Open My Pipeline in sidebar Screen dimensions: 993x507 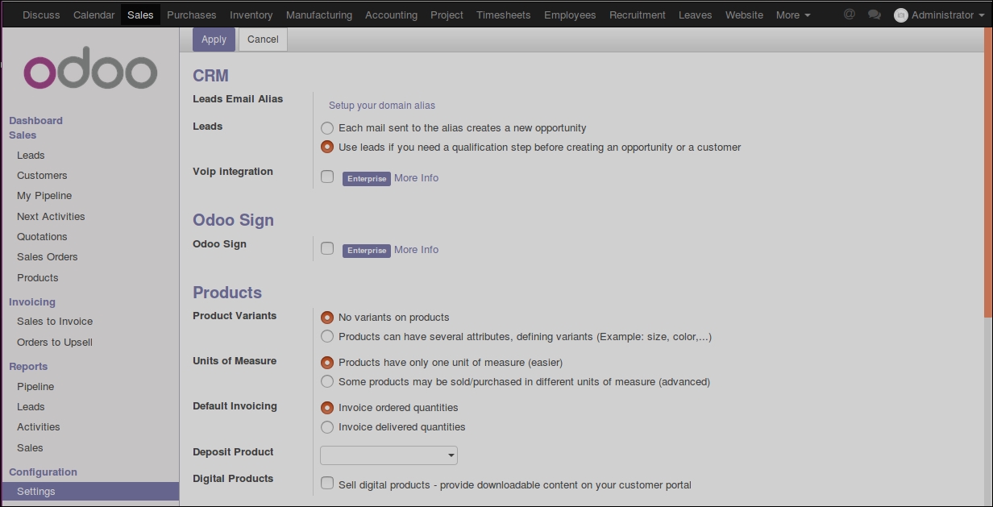coord(44,196)
